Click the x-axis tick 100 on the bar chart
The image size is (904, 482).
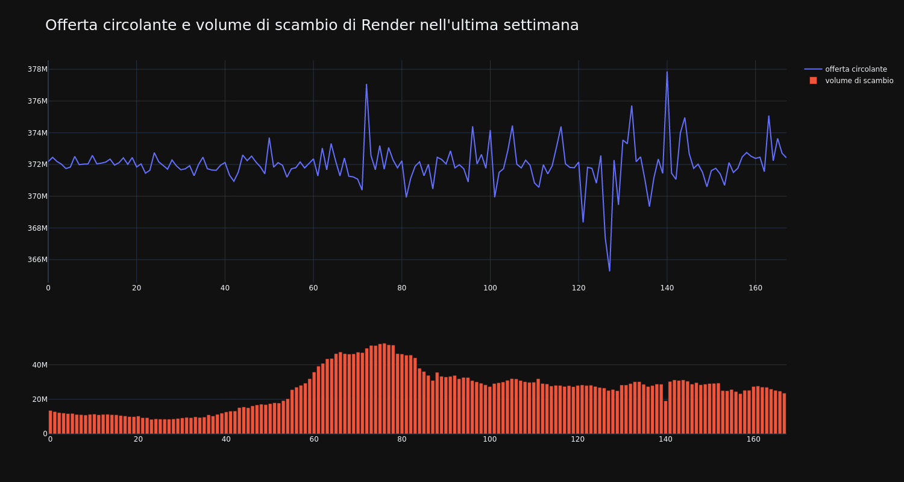[x=489, y=439]
